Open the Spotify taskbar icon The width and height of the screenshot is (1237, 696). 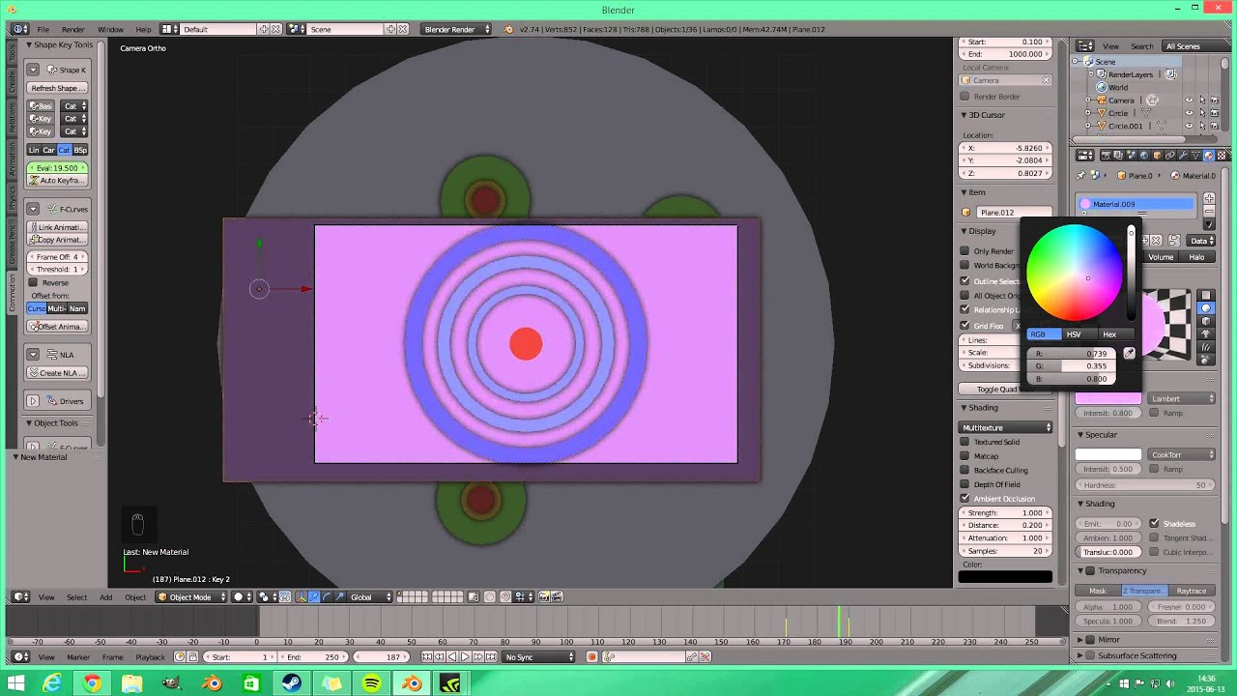[x=371, y=683]
